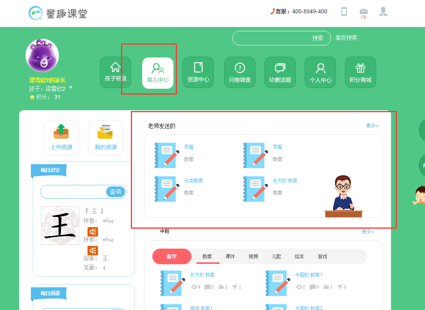Switch to the 绘本 tab
This screenshot has height=310, width=425.
(x=300, y=256)
